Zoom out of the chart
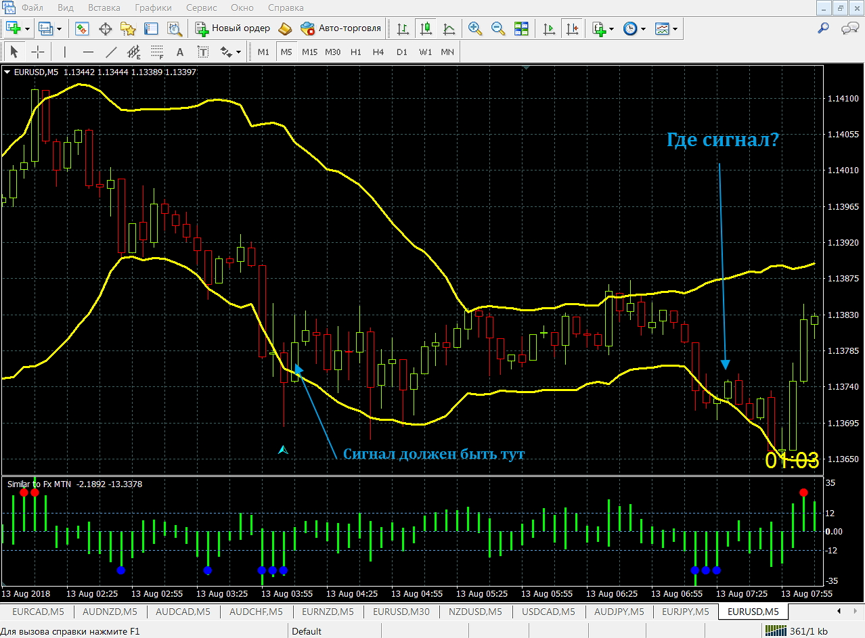The width and height of the screenshot is (865, 638). pyautogui.click(x=498, y=28)
